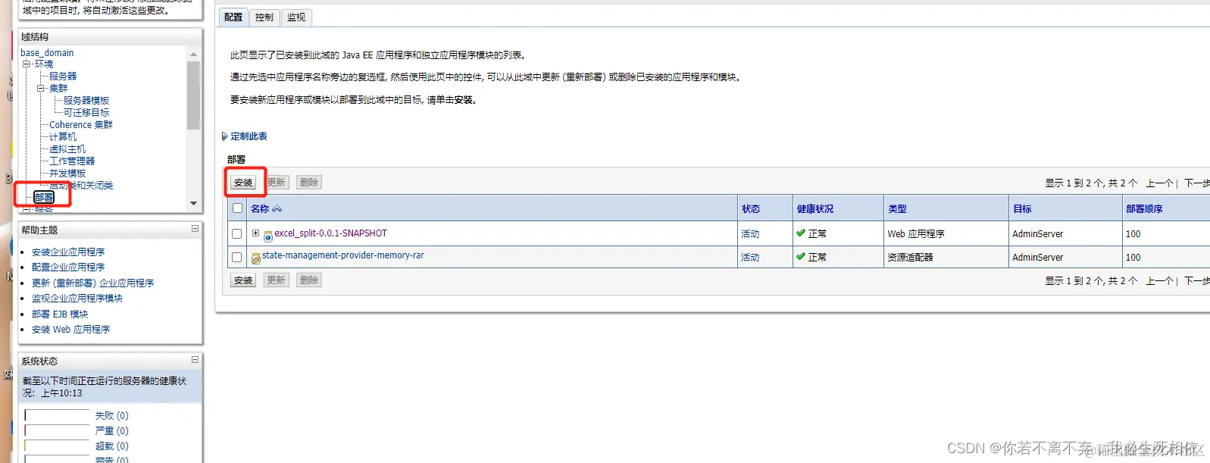Open help topic 部署 EJB 模块
The height and width of the screenshot is (463, 1210).
point(60,314)
